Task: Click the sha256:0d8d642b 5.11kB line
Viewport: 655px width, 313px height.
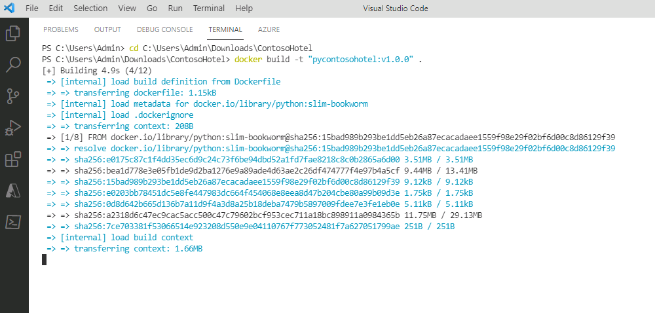Action: [260, 204]
